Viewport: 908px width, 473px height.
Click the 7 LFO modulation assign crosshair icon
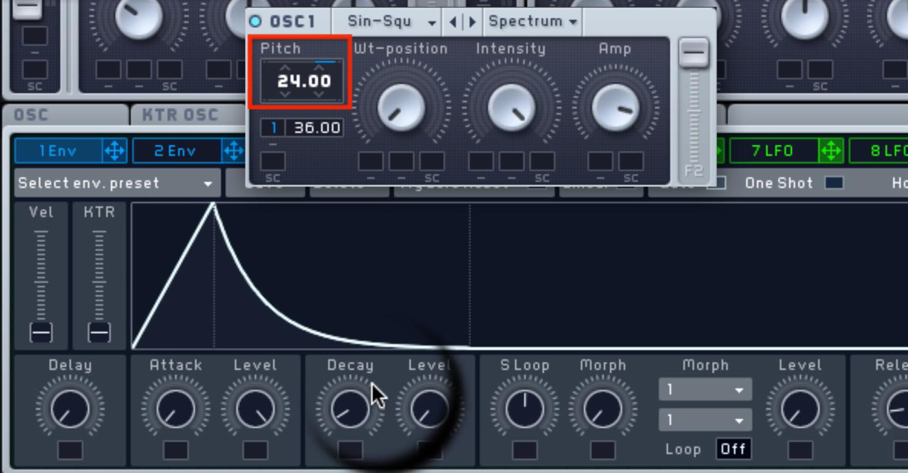pos(831,150)
